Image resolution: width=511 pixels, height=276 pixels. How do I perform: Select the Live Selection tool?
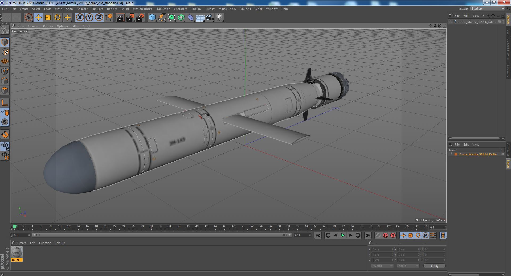tap(28, 18)
